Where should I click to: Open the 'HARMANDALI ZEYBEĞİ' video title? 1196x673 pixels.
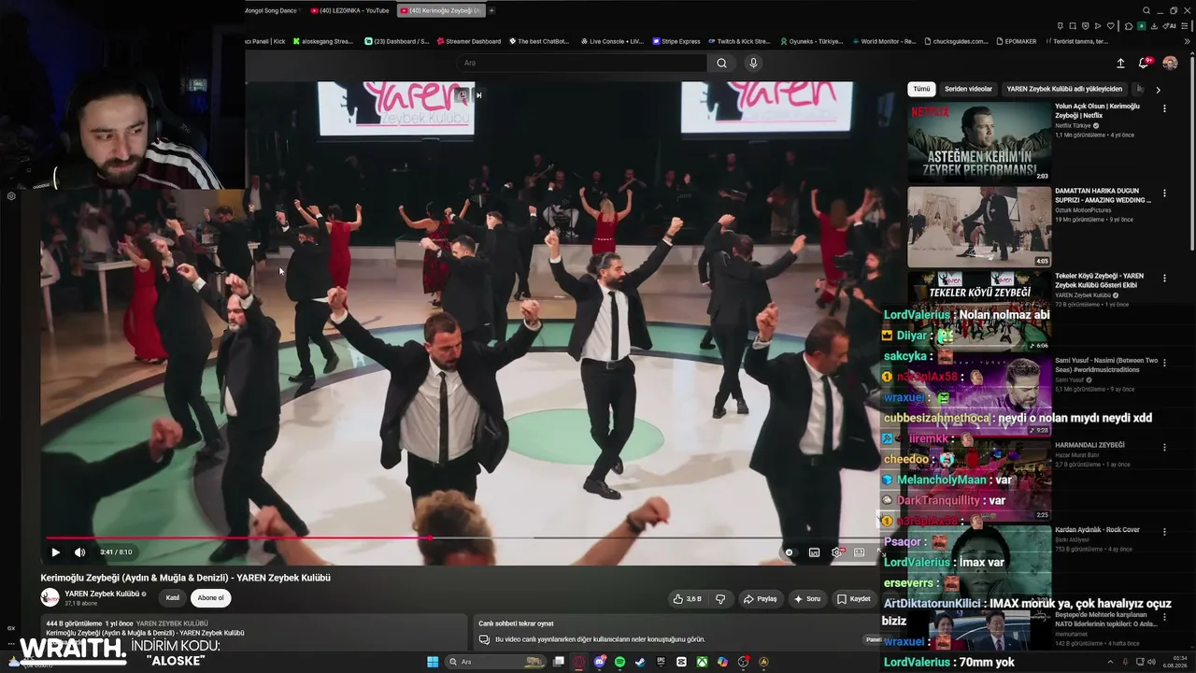point(1089,445)
